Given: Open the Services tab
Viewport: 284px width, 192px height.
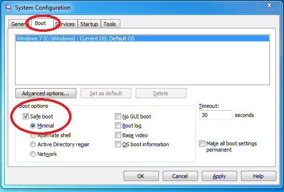Looking at the screenshot, I should 66,24.
